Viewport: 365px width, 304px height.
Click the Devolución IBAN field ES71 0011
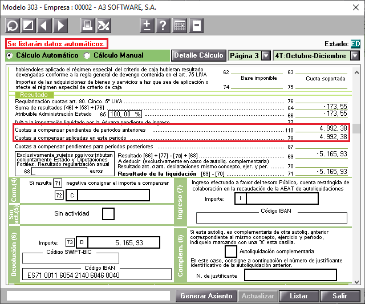coord(97,275)
